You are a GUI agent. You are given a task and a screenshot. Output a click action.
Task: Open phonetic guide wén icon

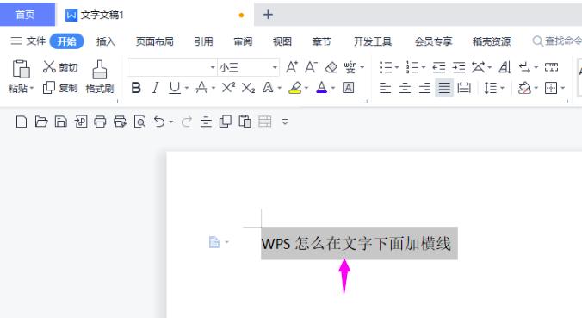350,67
